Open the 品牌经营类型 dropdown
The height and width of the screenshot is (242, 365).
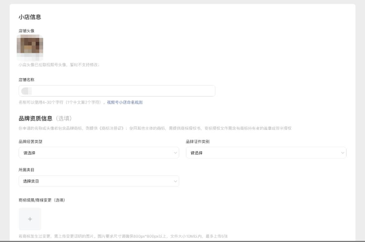98,153
